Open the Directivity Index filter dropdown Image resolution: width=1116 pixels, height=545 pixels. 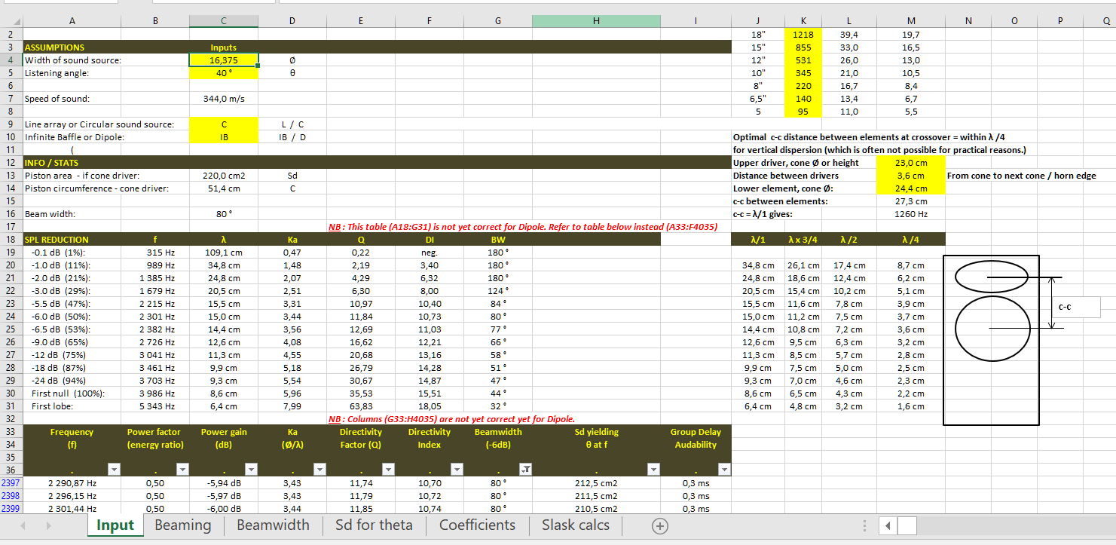456,470
